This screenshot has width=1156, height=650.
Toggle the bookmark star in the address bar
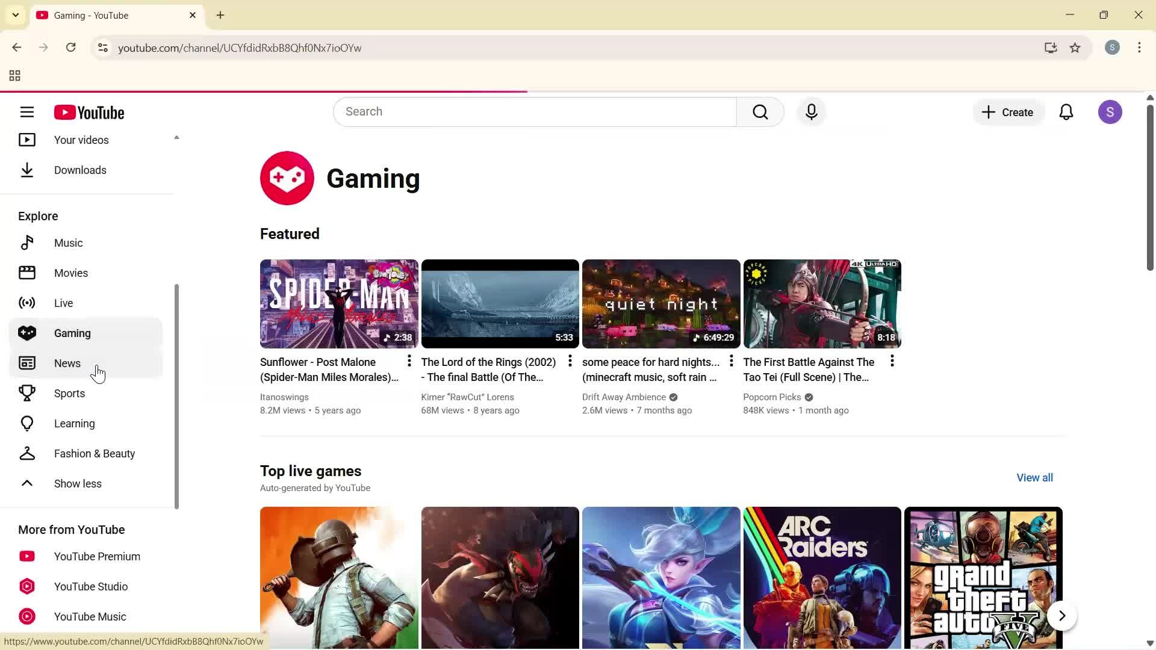[1075, 48]
